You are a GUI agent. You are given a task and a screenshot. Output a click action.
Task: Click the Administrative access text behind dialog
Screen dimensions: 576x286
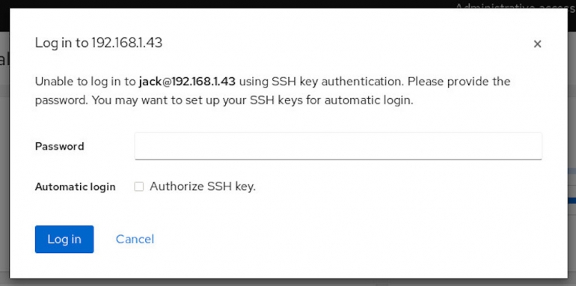click(x=515, y=5)
